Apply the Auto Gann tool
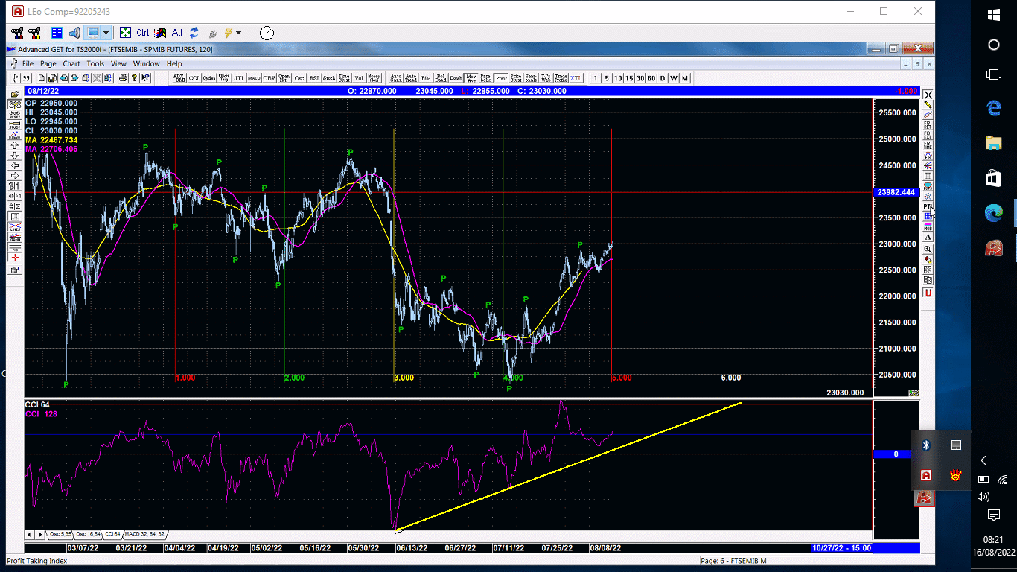 coord(395,77)
